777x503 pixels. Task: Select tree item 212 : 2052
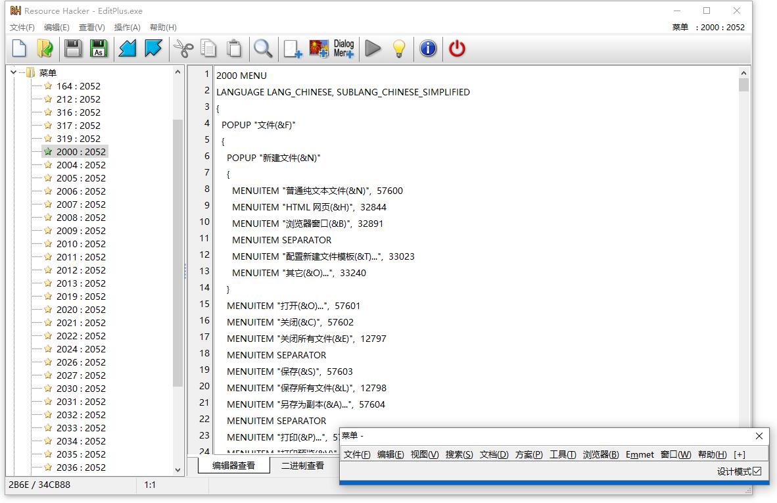click(x=78, y=99)
